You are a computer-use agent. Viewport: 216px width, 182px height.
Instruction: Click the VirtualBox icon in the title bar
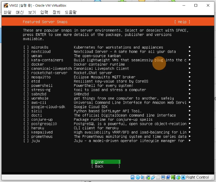coord(6,5)
